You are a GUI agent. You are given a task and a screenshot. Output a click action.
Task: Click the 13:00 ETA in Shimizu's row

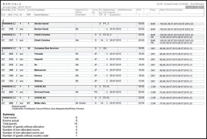(x=141, y=81)
